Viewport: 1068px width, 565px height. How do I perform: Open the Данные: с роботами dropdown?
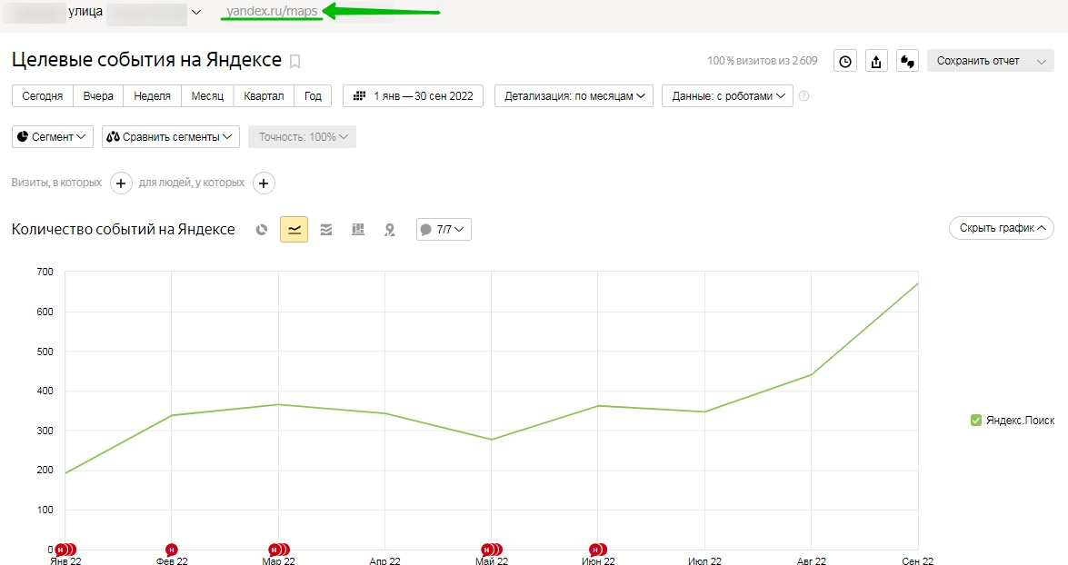[727, 96]
